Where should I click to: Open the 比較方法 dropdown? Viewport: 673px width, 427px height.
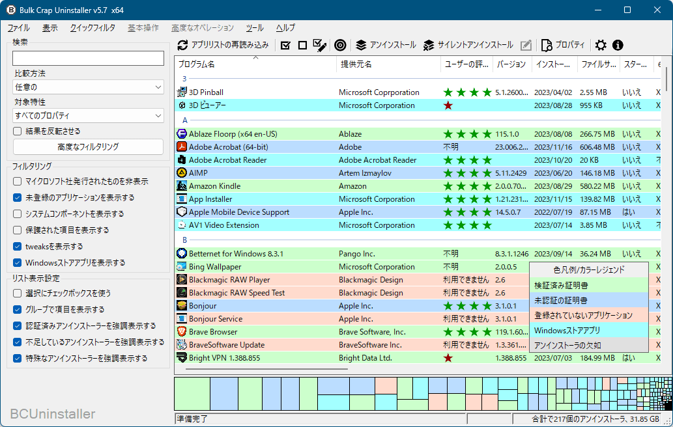(x=88, y=87)
